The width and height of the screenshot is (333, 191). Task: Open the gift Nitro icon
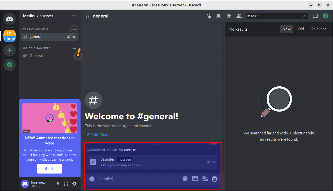[185, 179]
